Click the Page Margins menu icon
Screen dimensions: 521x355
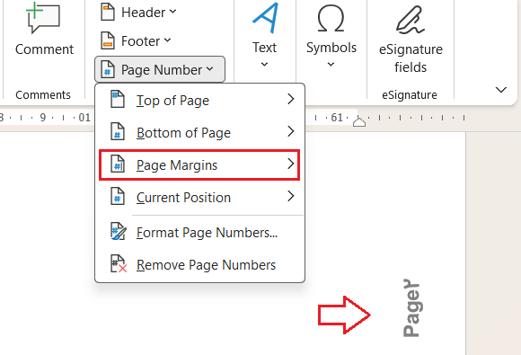coord(118,164)
